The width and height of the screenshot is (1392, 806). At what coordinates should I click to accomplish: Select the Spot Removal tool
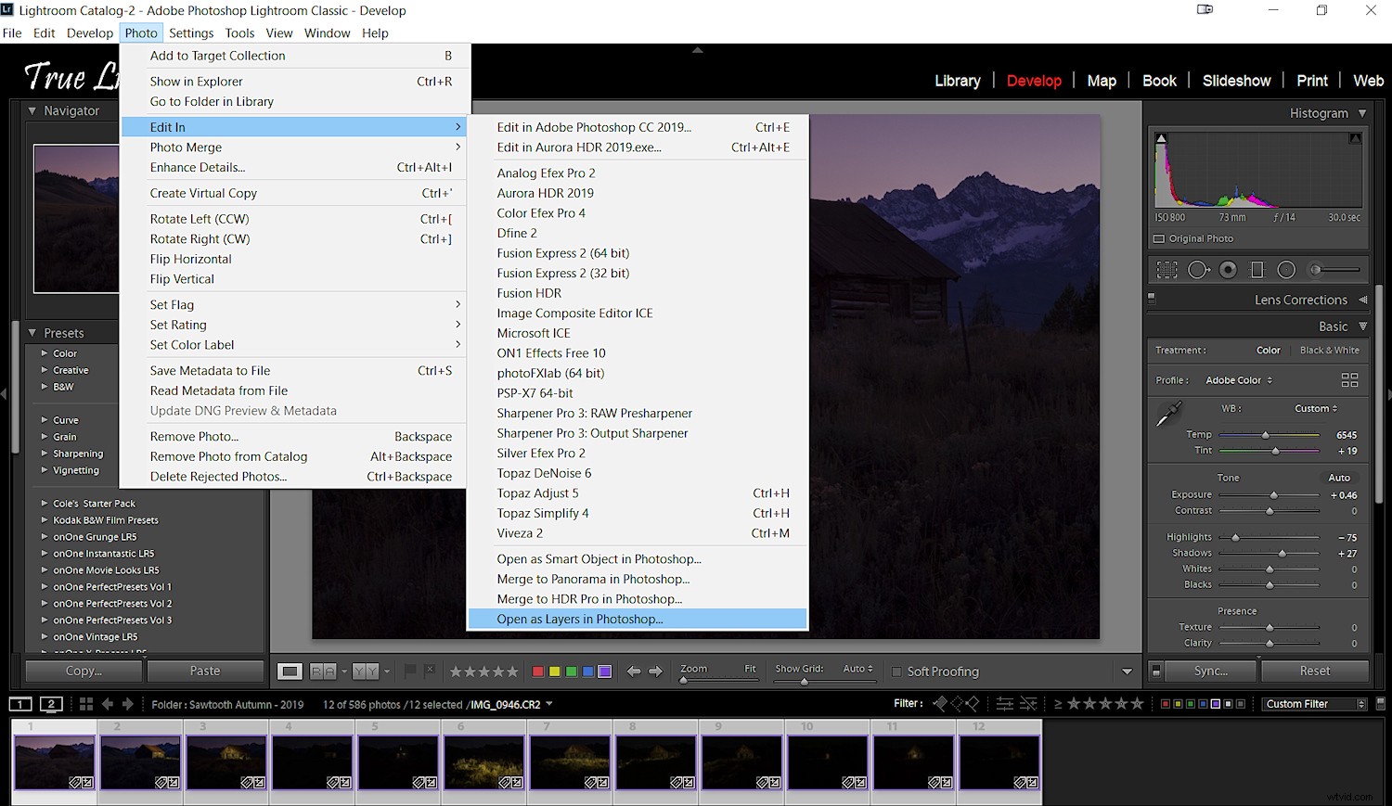(x=1198, y=270)
